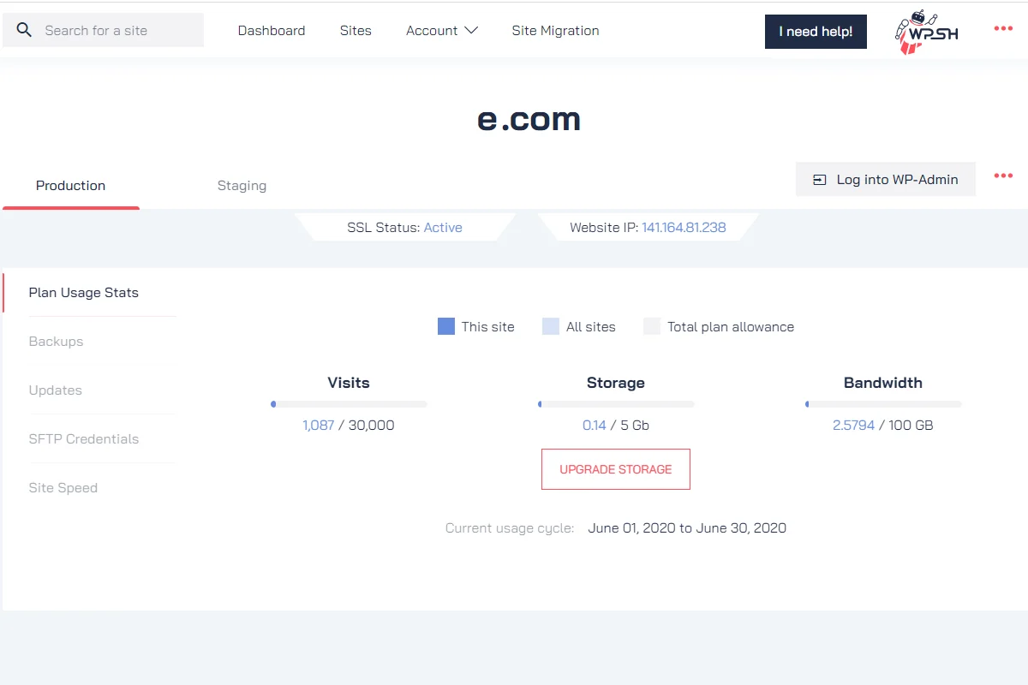Open the Site Migration page
Viewport: 1028px width, 685px height.
point(555,31)
